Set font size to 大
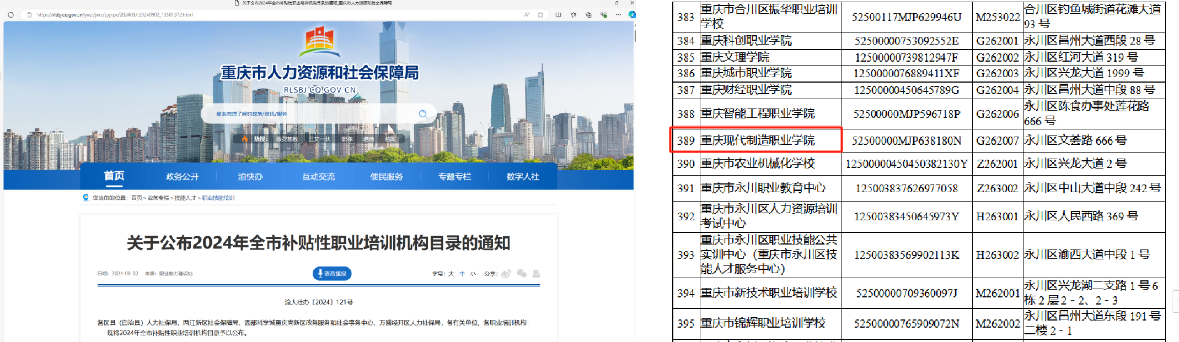The width and height of the screenshot is (1179, 342). coord(451,274)
